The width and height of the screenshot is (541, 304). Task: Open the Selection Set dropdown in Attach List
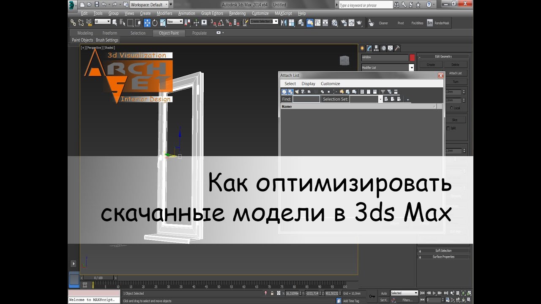(380, 99)
